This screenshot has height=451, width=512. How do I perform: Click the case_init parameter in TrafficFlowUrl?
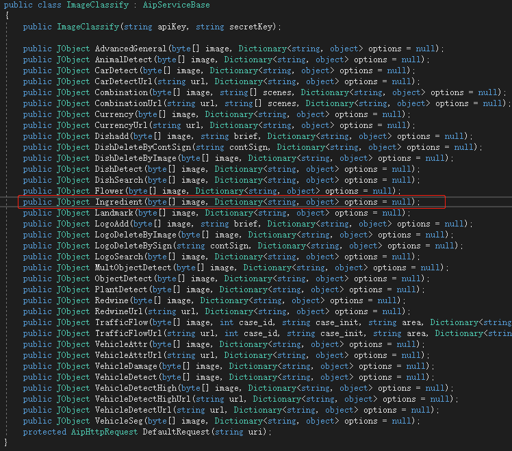tap(342, 333)
